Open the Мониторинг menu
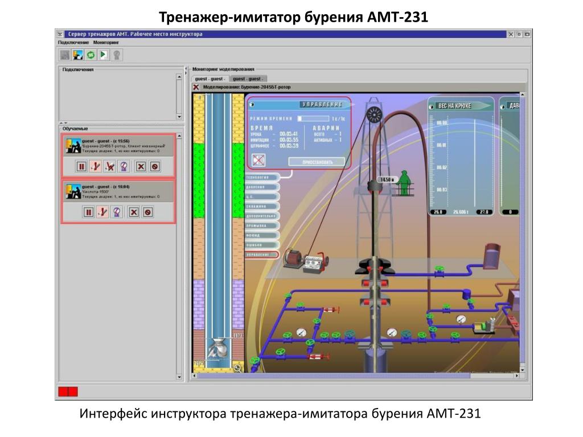Viewport: 583px width, 437px height. click(x=106, y=42)
